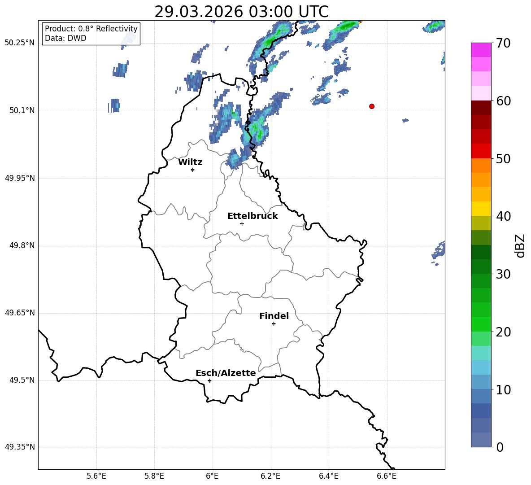This screenshot has width=531, height=485.
Task: Click the orange swatch just below 50 dBZ
Action: (481, 166)
